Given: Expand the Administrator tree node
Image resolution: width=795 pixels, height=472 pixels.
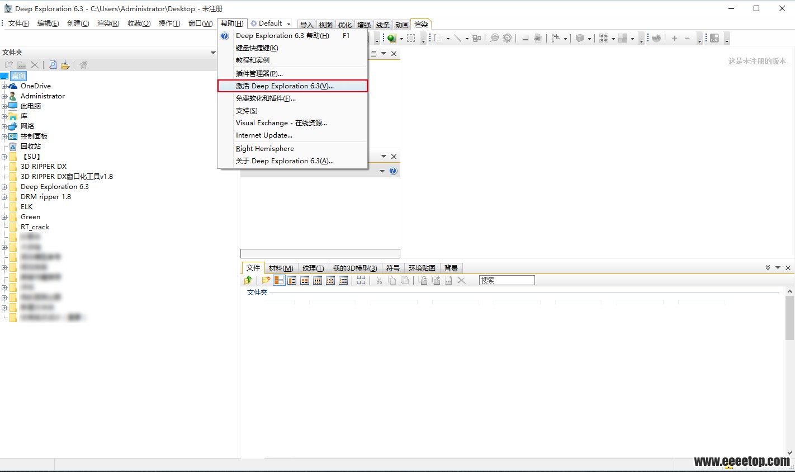Looking at the screenshot, I should tap(4, 96).
